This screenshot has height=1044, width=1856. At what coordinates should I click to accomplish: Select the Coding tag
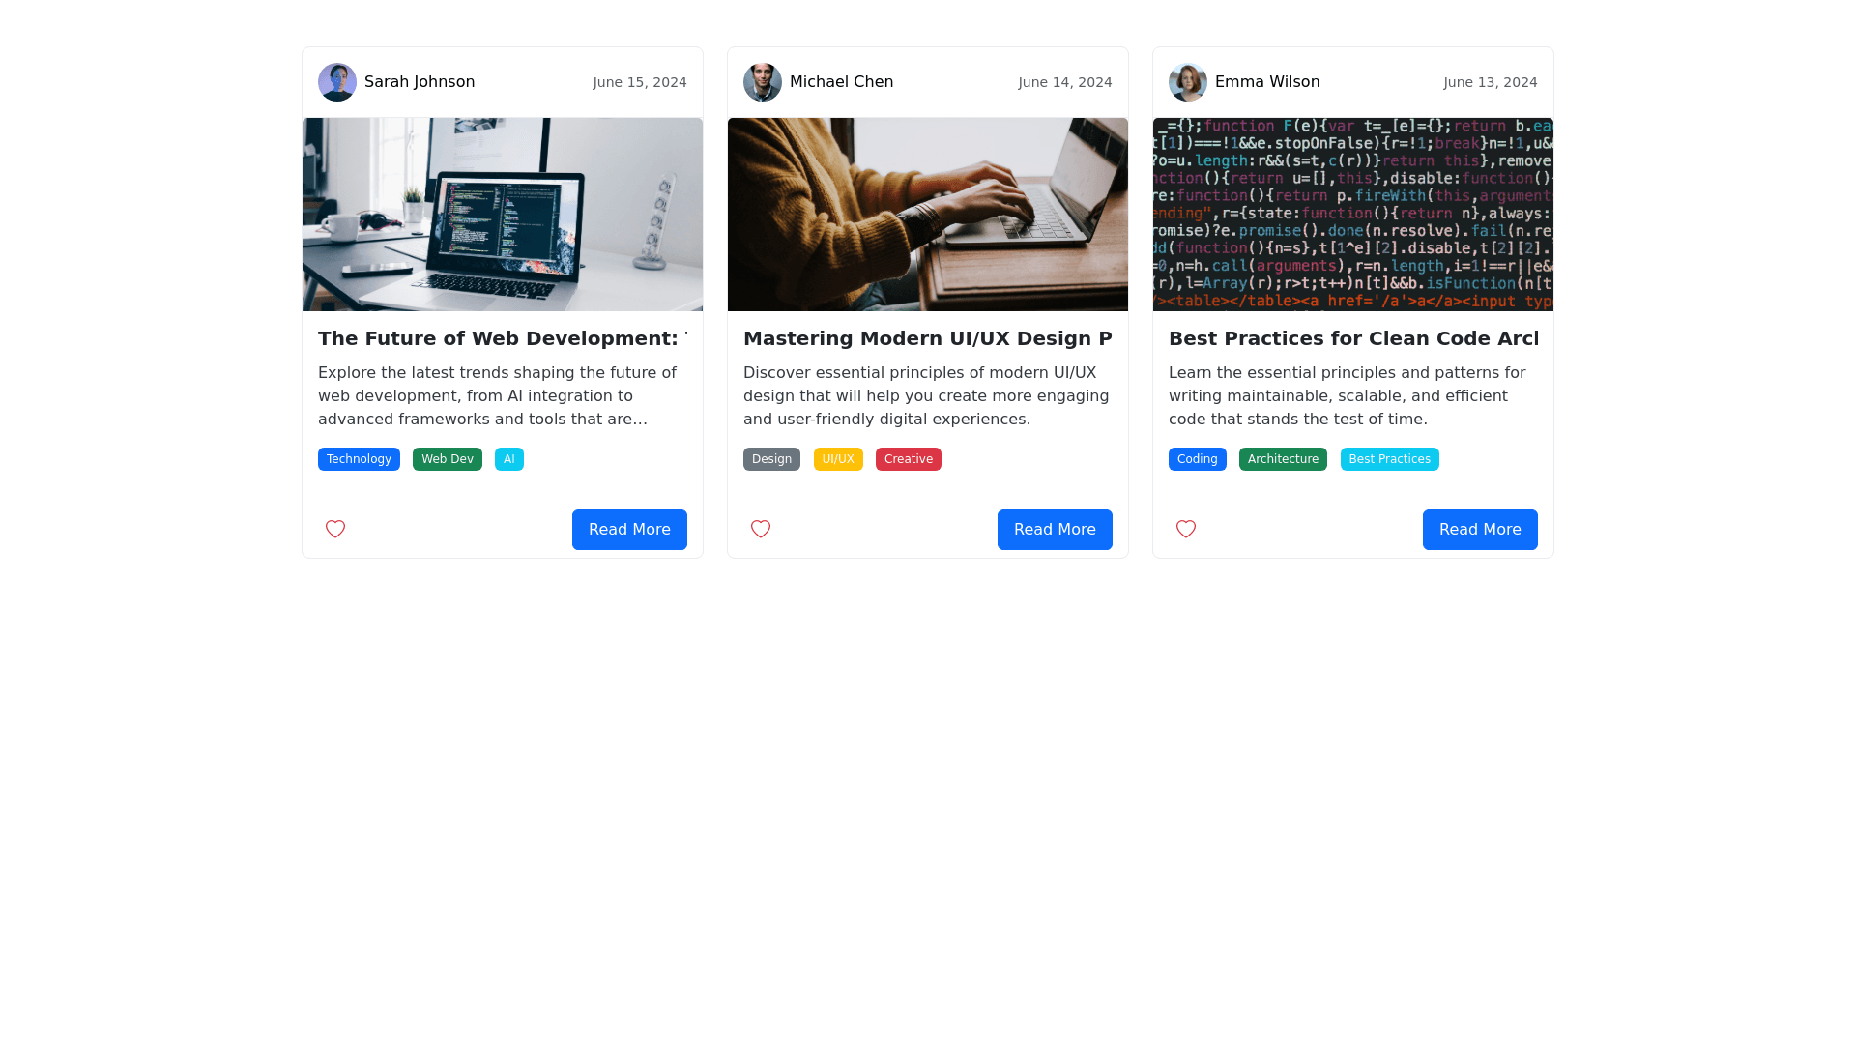tap(1198, 459)
